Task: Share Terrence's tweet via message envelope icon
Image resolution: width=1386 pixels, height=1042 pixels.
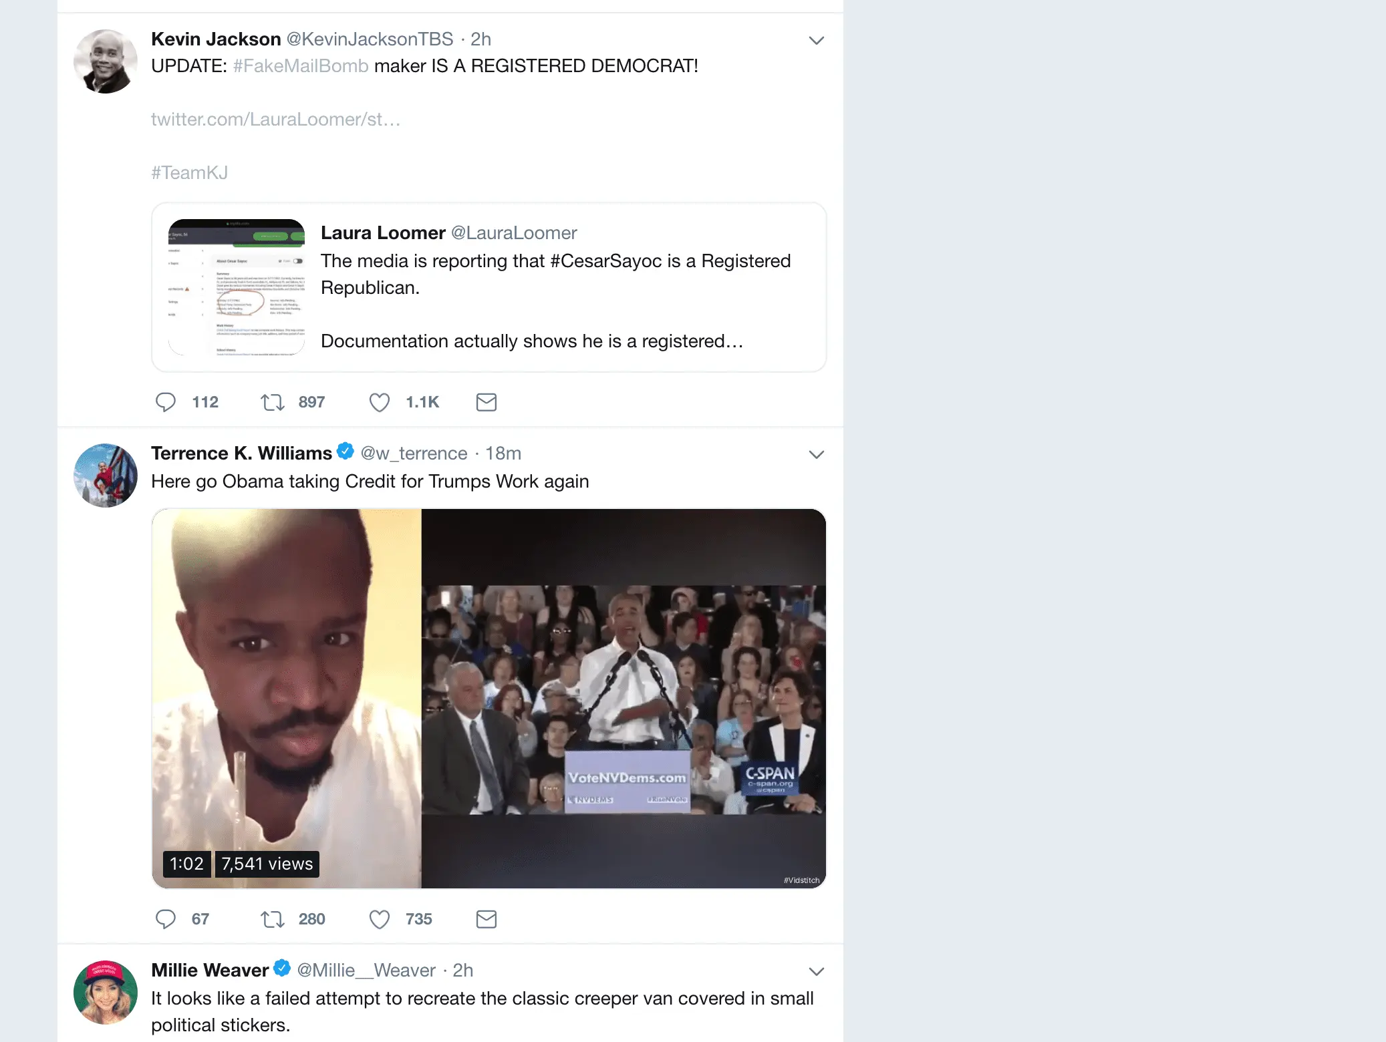Action: pos(487,919)
